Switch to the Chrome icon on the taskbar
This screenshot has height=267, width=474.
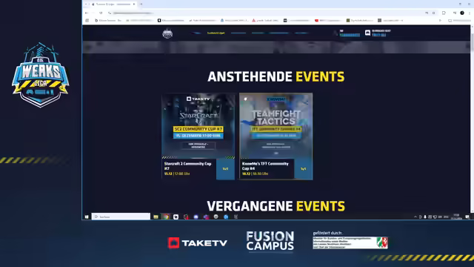(166, 217)
